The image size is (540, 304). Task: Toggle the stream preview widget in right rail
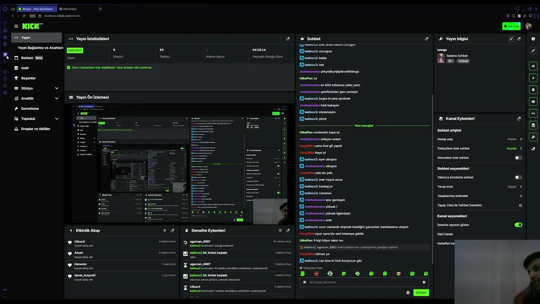[533, 66]
